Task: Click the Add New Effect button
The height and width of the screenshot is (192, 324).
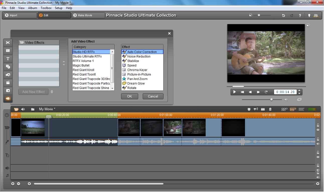Action: tap(33, 92)
